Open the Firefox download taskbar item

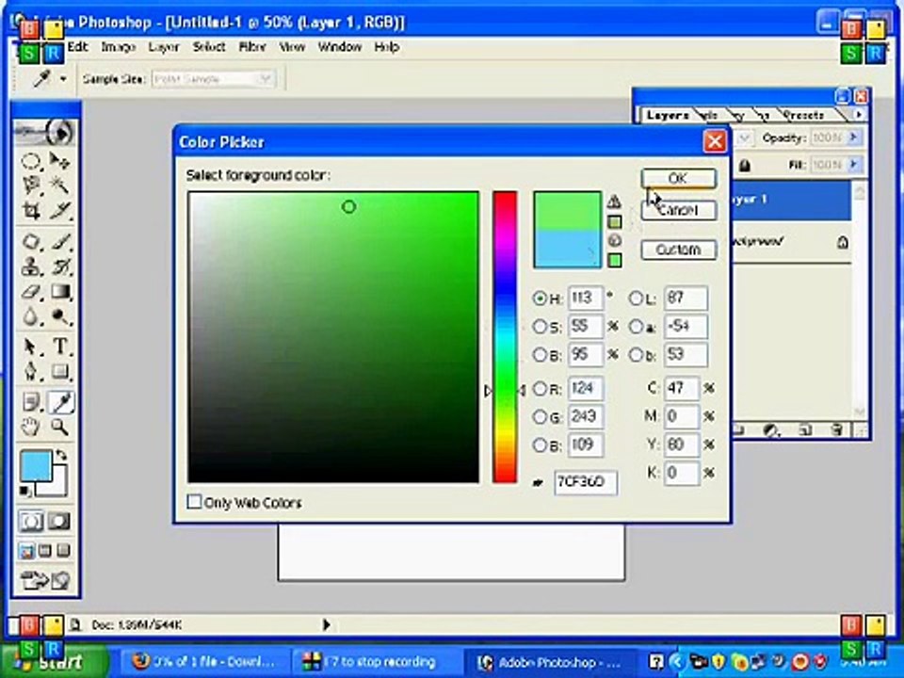204,662
